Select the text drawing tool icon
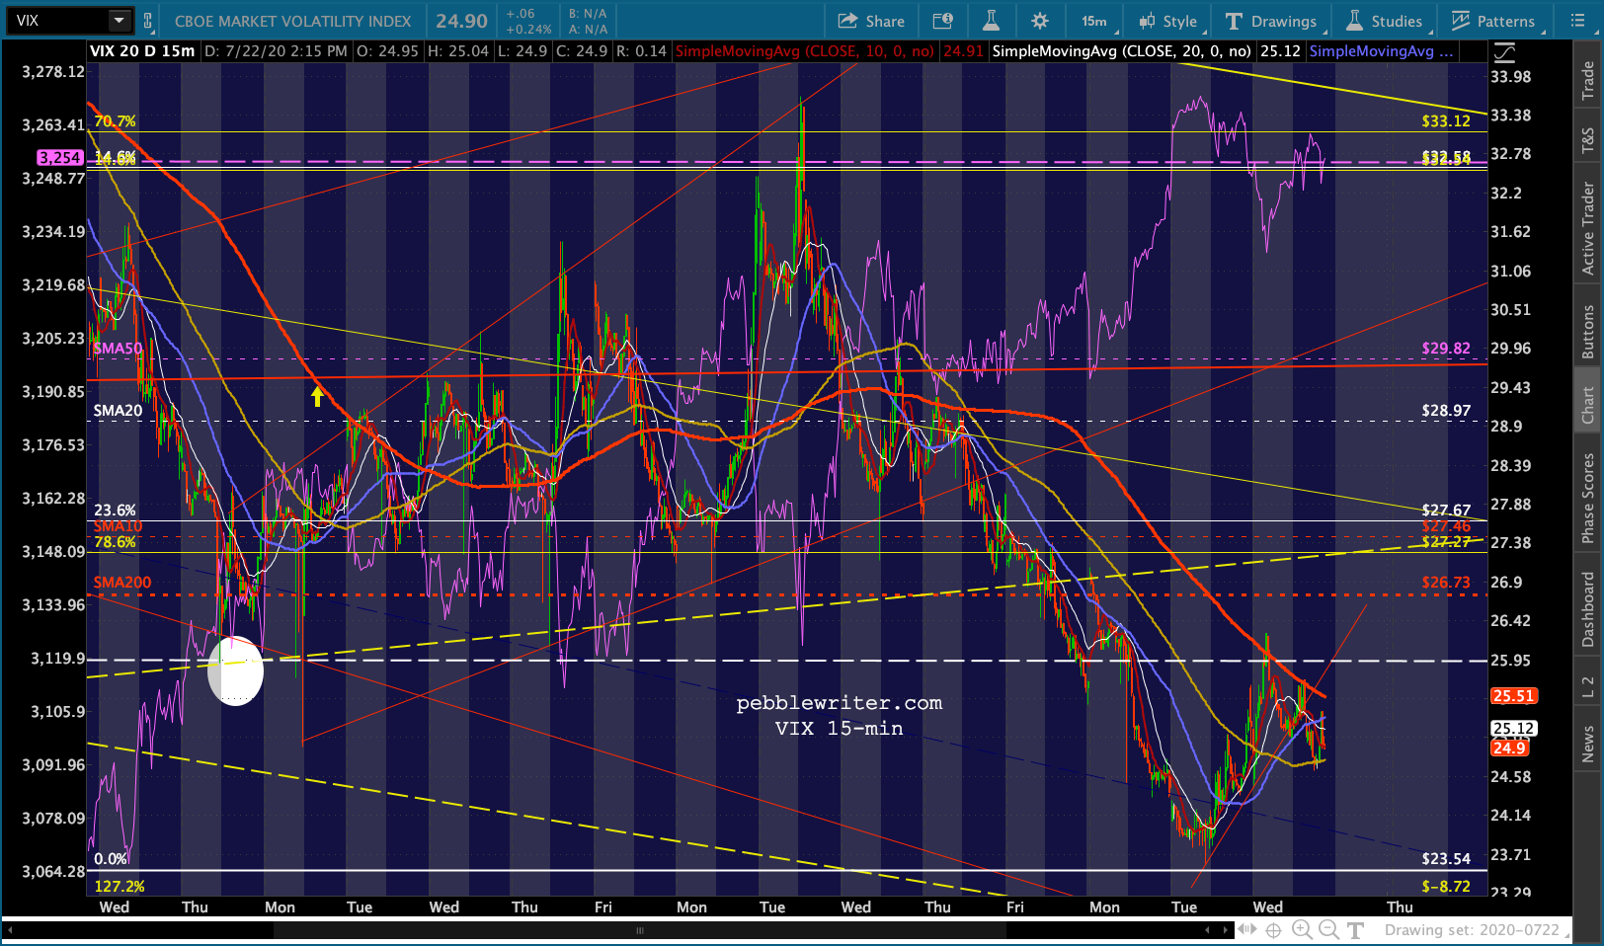Screen dimensions: 1604x946 1356,929
